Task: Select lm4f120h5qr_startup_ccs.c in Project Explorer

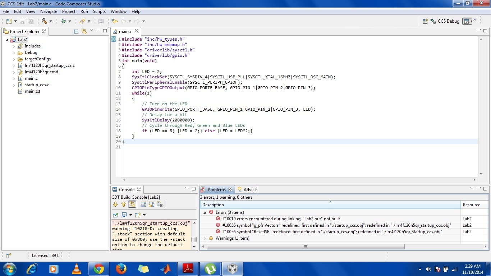Action: [50, 65]
